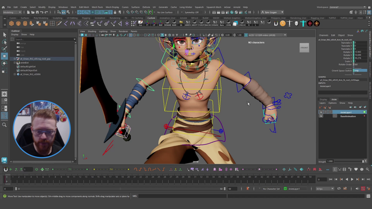Click the play backwards button
Viewport: 372px width, 209px height.
[x=347, y=179]
